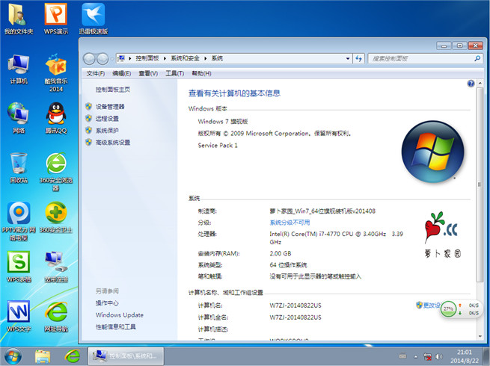The width and height of the screenshot is (490, 366).
Task: Click the search magnifier icon
Action: pos(477,58)
